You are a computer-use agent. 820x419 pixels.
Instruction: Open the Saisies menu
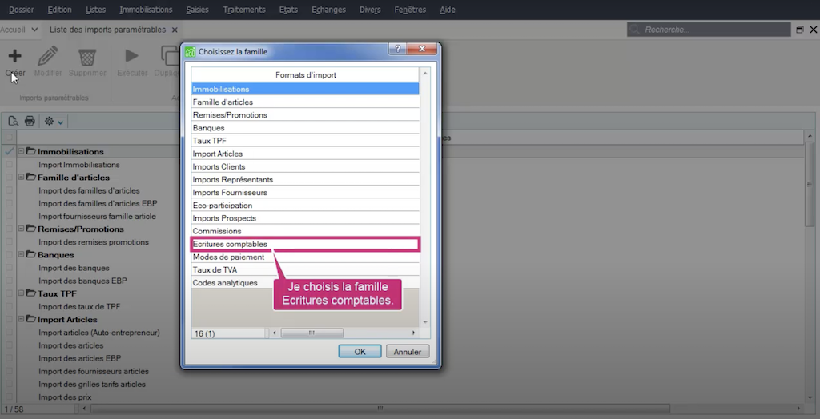(198, 10)
